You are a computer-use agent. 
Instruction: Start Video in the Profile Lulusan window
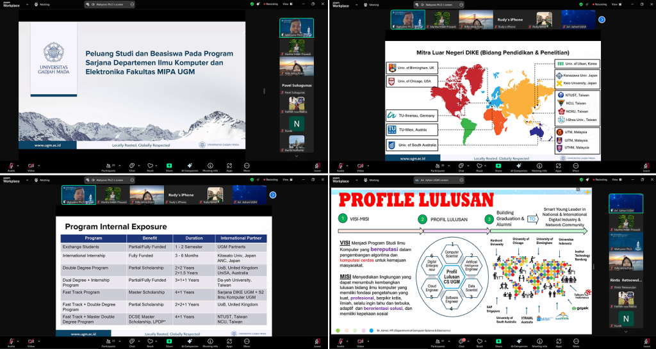click(x=360, y=343)
